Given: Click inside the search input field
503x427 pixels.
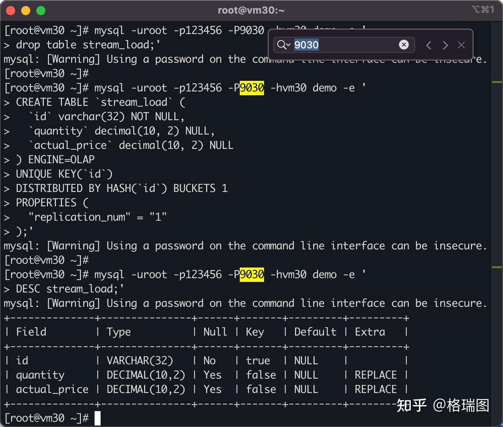Looking at the screenshot, I should point(340,45).
